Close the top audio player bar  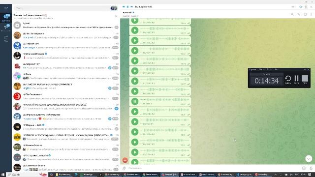point(311,7)
